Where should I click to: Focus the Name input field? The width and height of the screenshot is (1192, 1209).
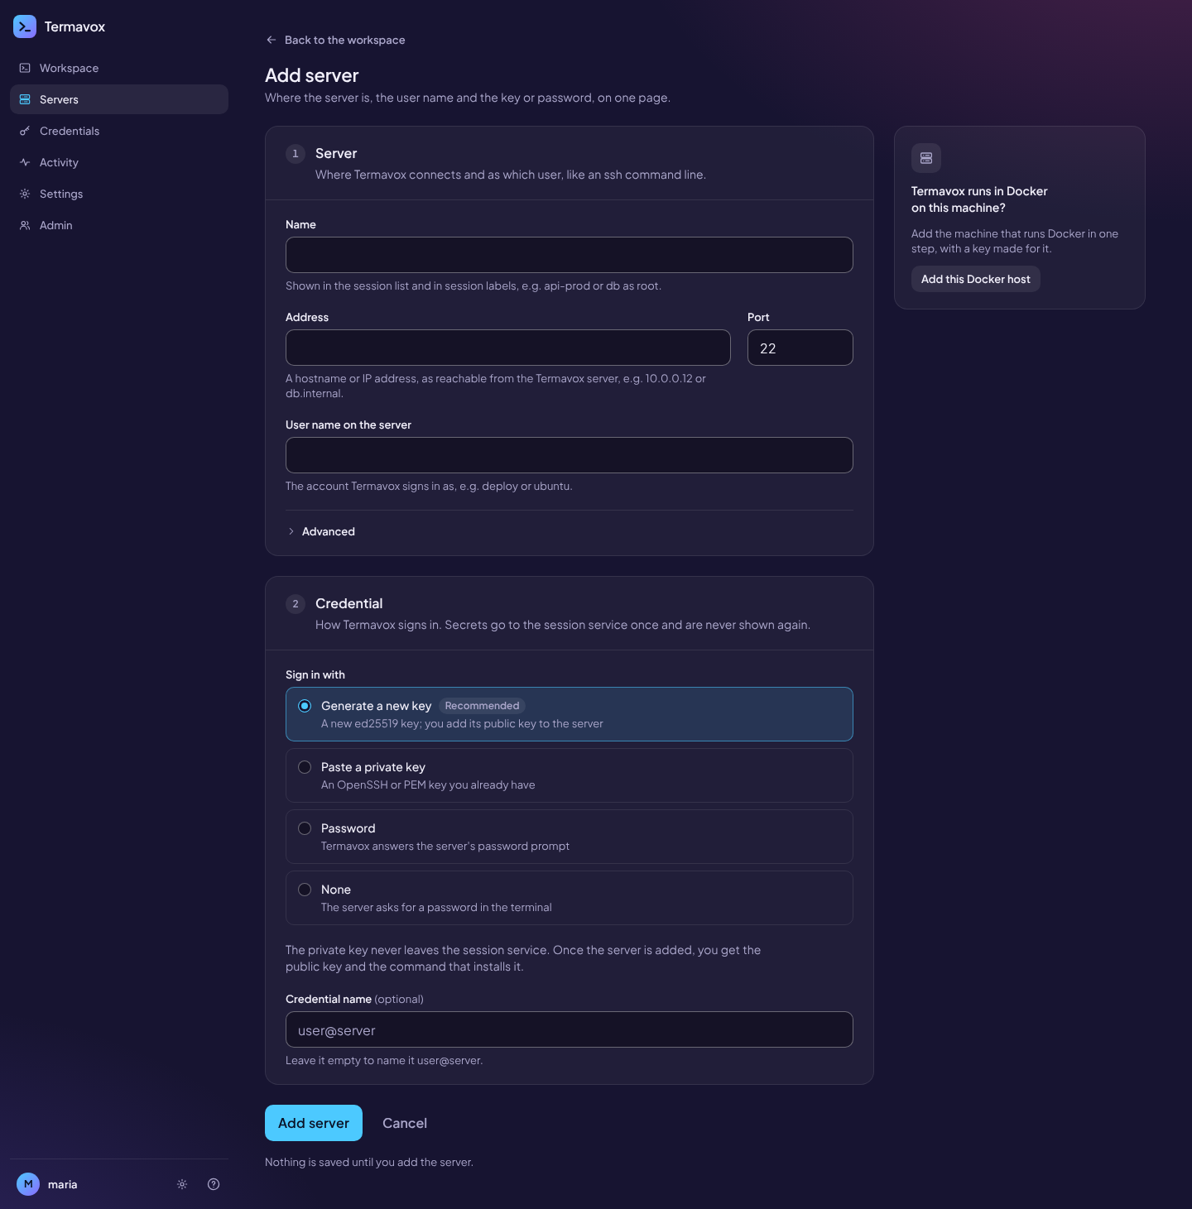(x=570, y=255)
